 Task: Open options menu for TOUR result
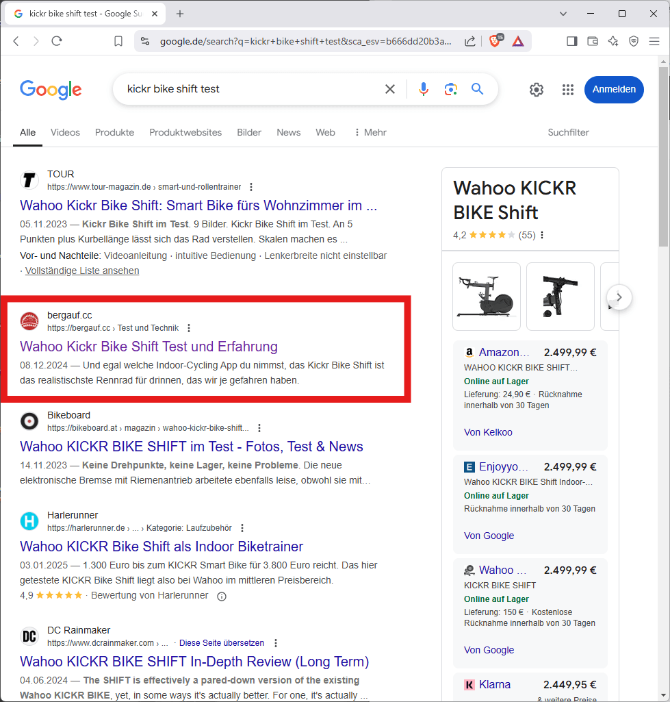tap(251, 187)
